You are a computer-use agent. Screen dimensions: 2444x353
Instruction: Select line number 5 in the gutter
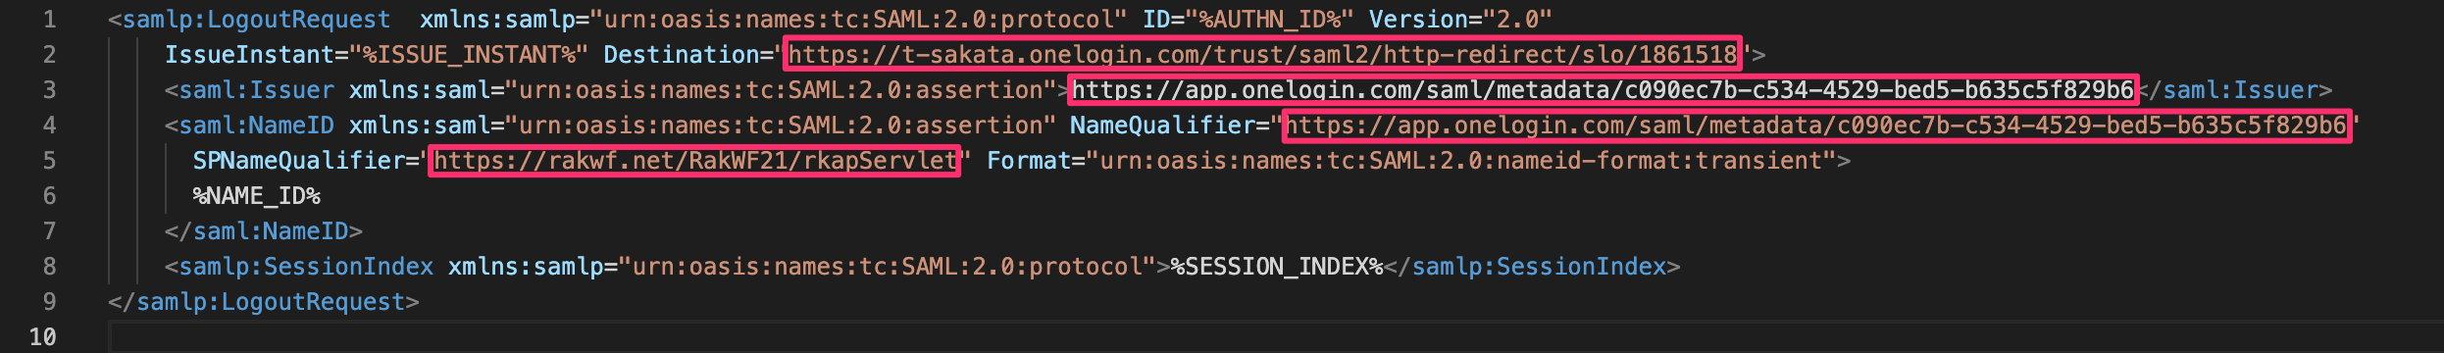49,161
